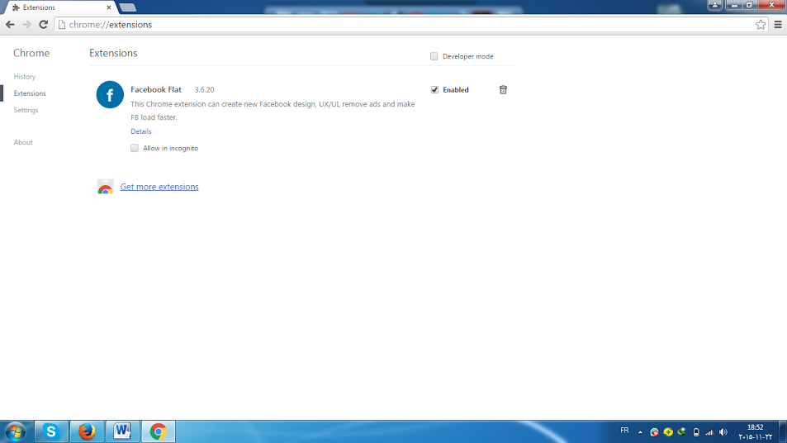Open the Chrome hamburger menu

778,25
